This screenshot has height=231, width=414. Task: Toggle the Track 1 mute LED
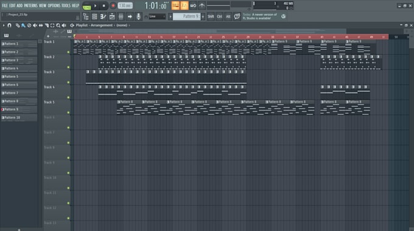(x=68, y=52)
